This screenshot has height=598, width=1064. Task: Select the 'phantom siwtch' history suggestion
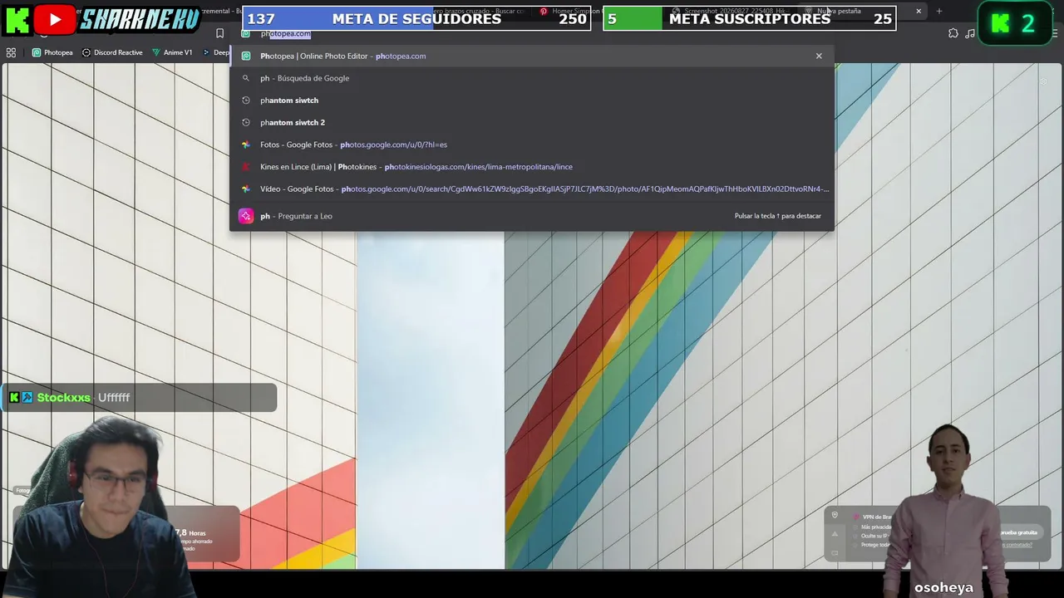(x=532, y=100)
